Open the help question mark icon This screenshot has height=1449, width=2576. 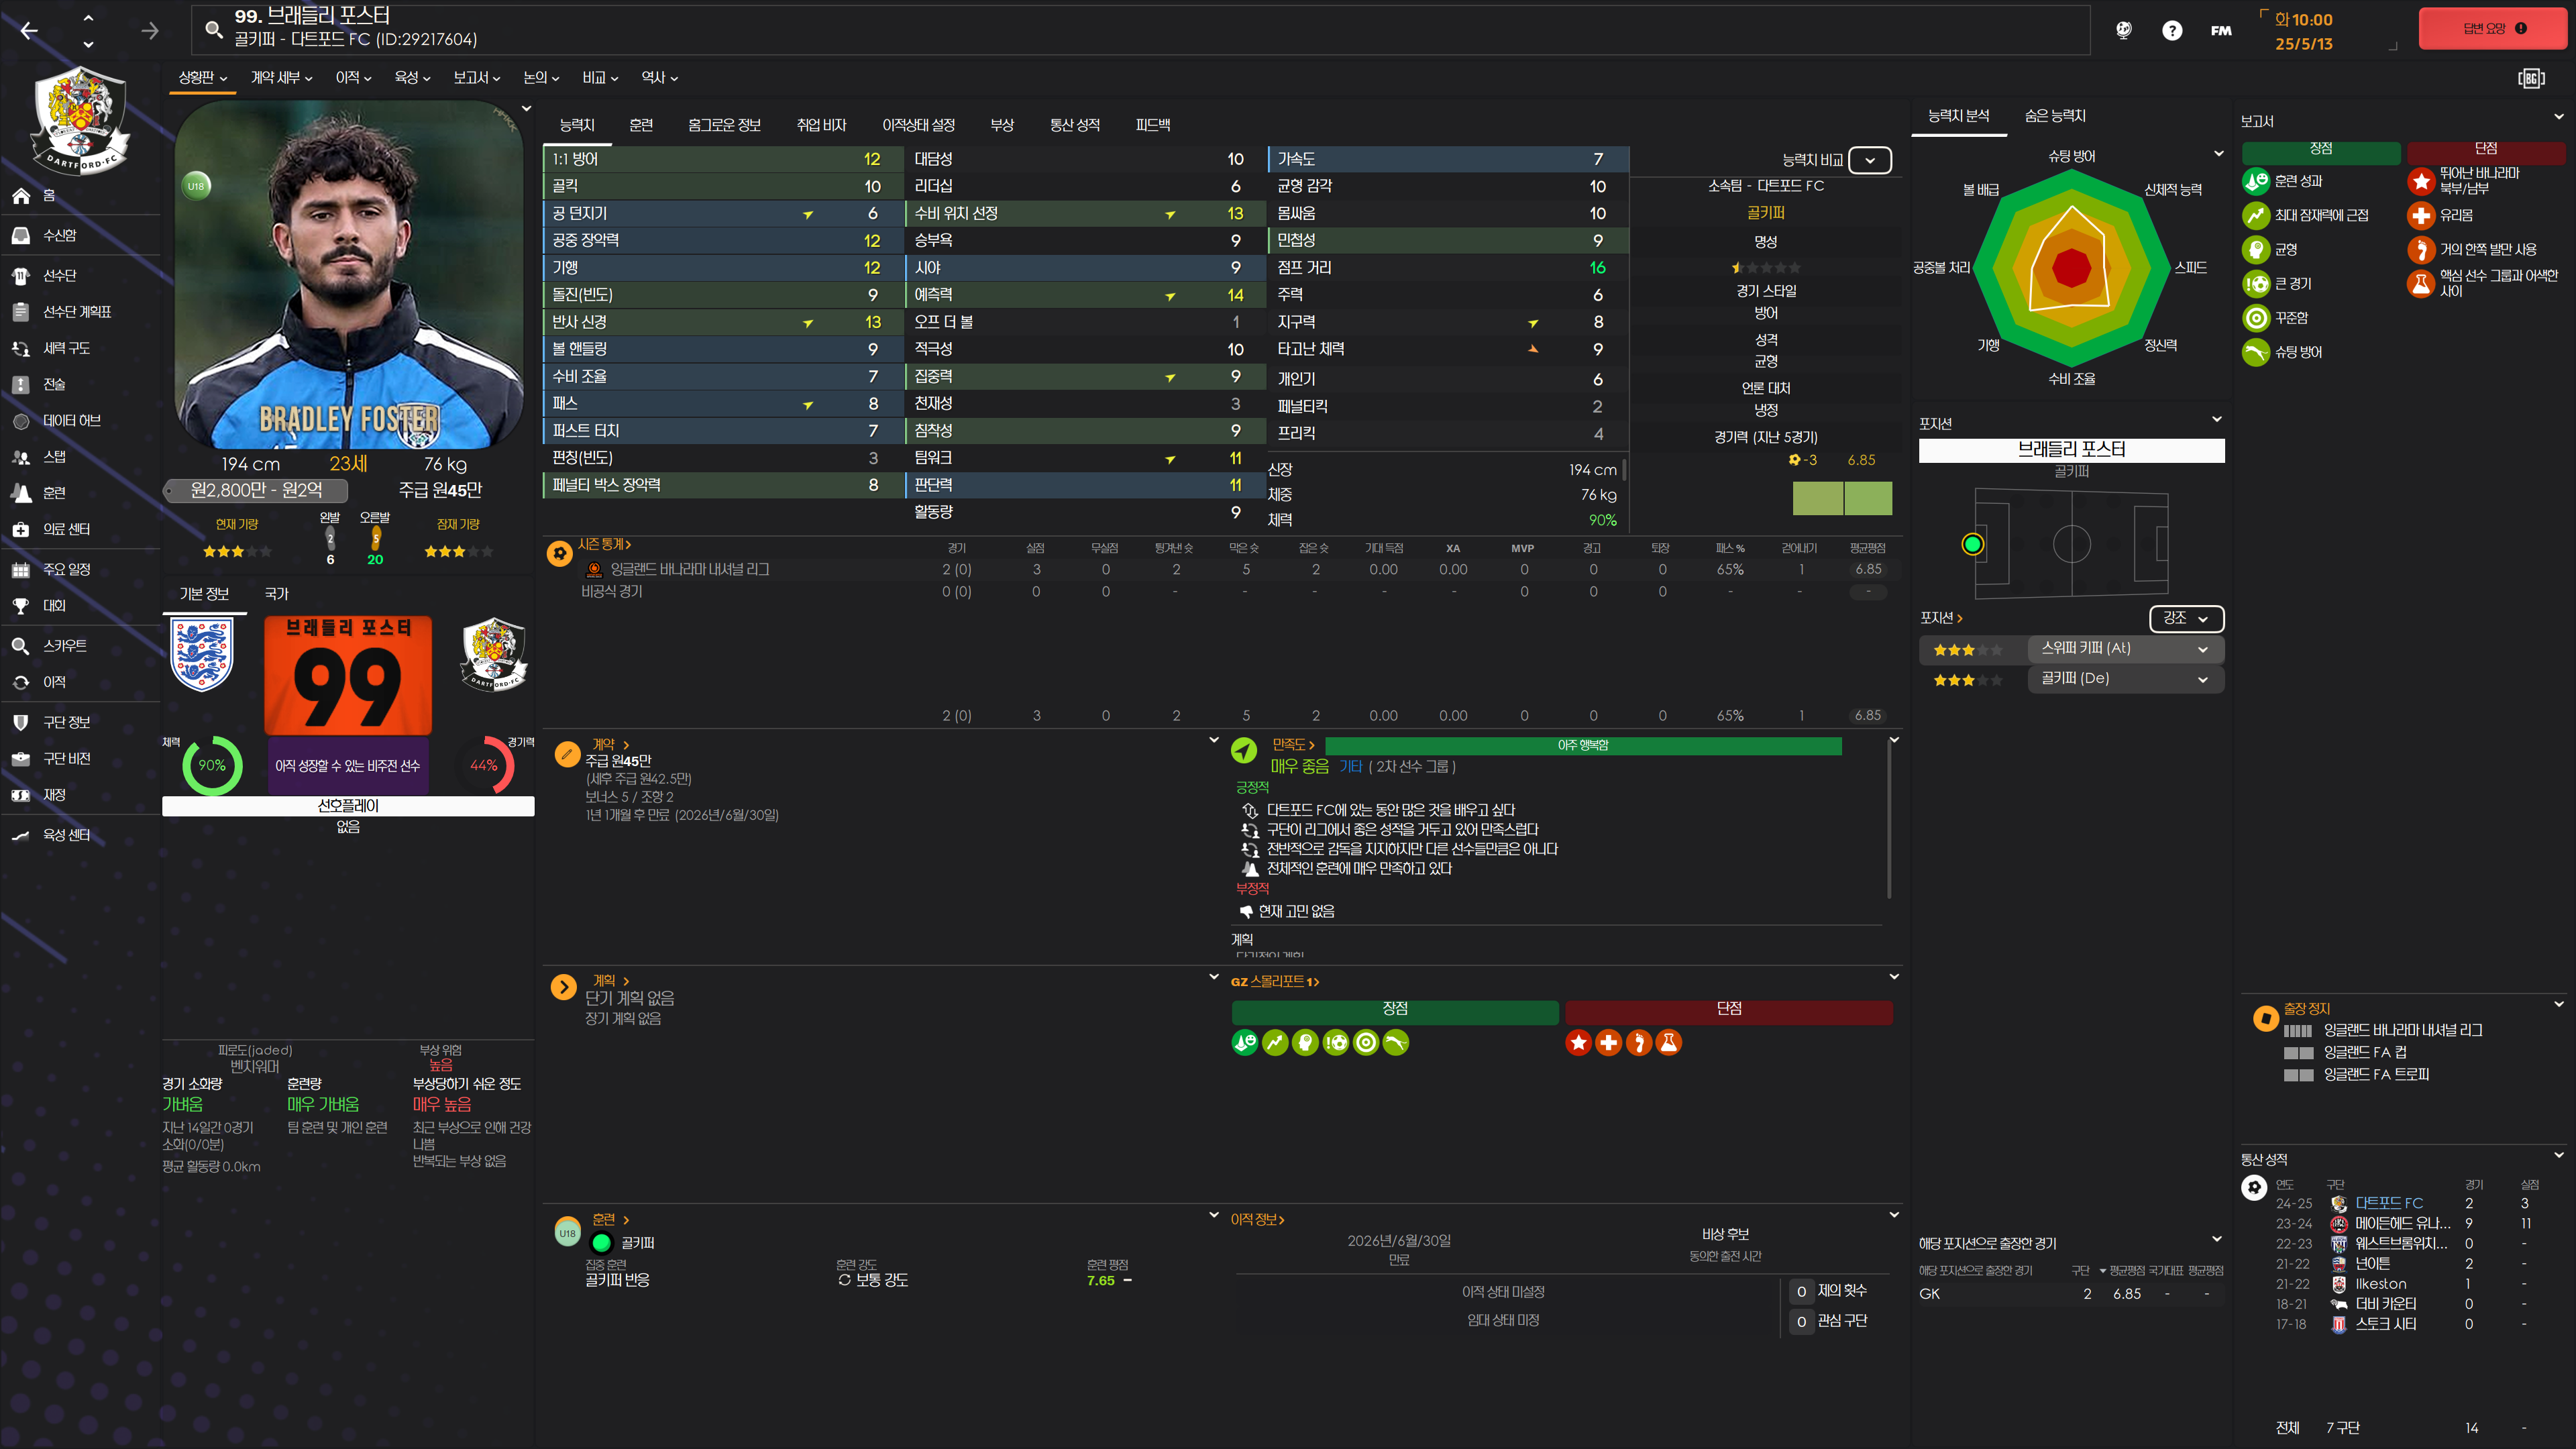[x=2172, y=30]
